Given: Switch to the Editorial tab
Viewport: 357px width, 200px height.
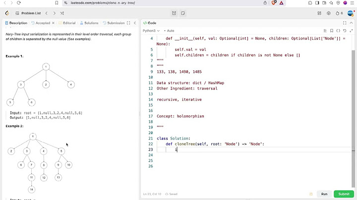Looking at the screenshot, I should point(67,23).
